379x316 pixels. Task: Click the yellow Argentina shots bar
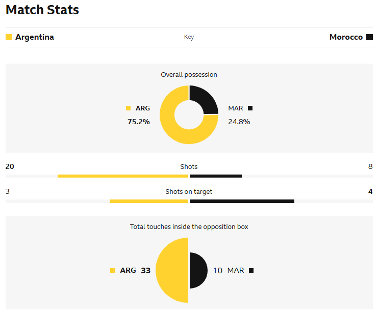(123, 176)
